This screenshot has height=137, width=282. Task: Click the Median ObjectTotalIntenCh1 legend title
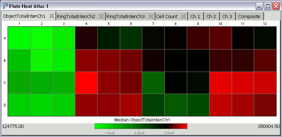click(x=142, y=120)
